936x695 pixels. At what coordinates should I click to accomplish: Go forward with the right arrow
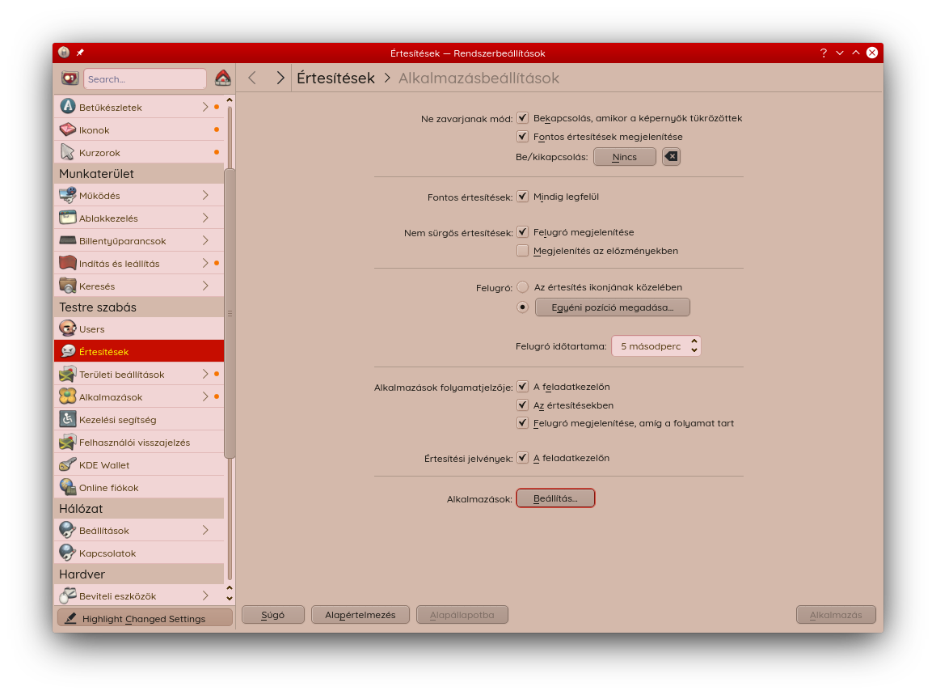point(280,78)
